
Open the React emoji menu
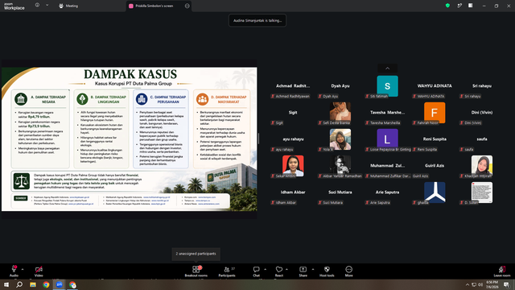click(x=279, y=271)
